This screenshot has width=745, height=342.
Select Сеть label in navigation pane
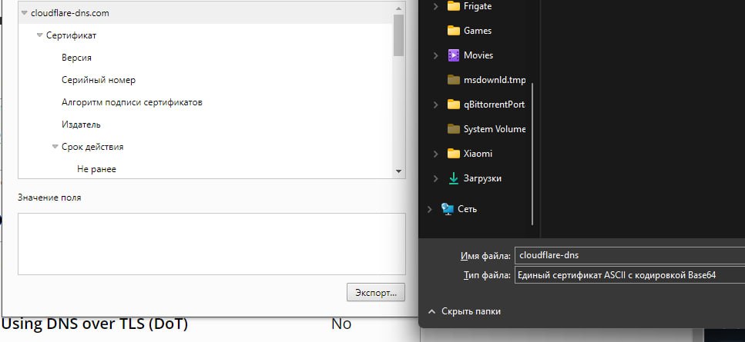coord(467,209)
